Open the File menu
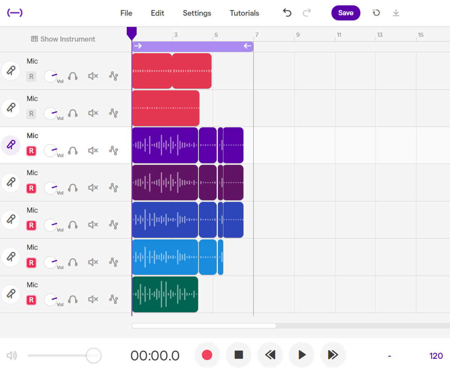450x369 pixels. [x=126, y=13]
